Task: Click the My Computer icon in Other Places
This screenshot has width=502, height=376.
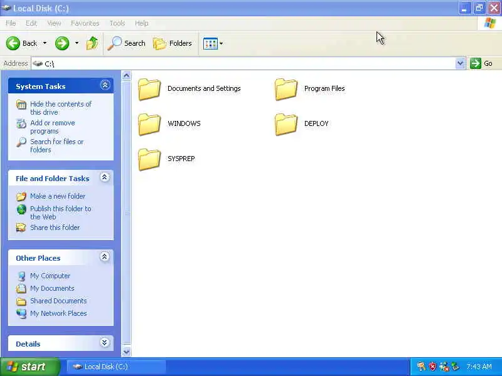Action: click(21, 276)
